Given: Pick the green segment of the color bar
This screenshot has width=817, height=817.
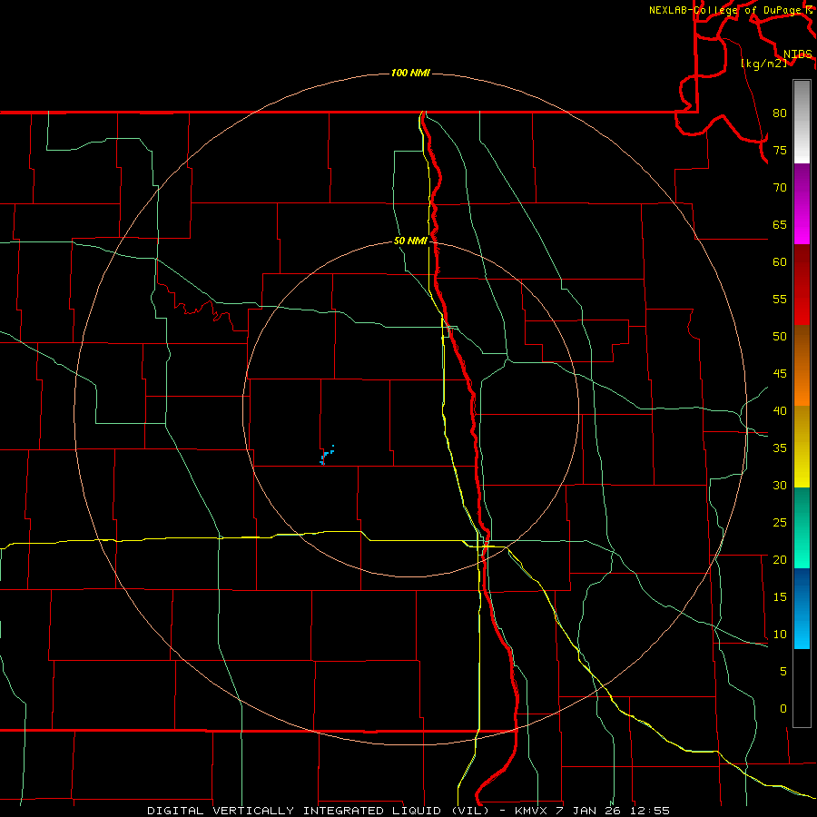Looking at the screenshot, I should [802, 527].
